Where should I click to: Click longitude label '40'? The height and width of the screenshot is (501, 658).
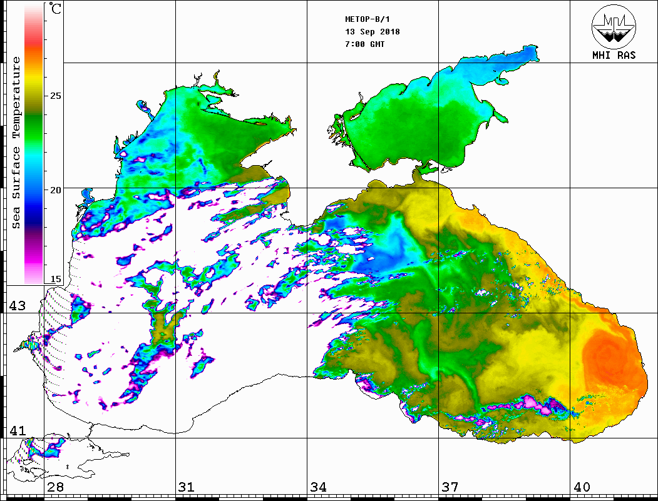click(582, 487)
